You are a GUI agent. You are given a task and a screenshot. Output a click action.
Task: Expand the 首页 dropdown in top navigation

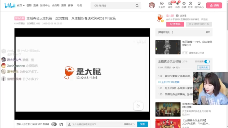pos(21,5)
